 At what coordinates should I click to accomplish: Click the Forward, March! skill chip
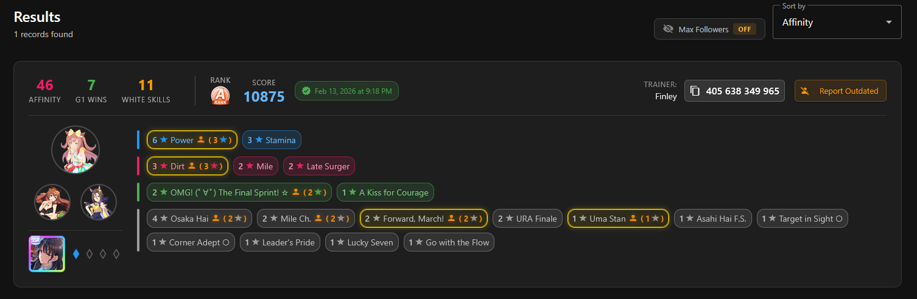[424, 218]
